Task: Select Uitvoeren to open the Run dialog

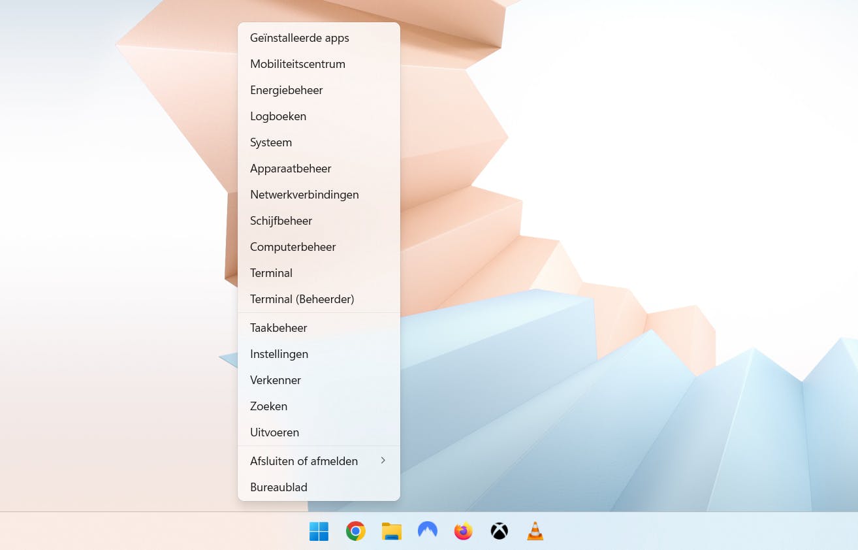Action: (274, 432)
